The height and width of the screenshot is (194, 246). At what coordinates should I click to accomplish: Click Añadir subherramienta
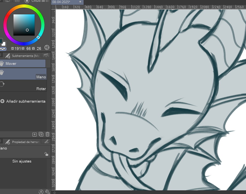point(23,101)
